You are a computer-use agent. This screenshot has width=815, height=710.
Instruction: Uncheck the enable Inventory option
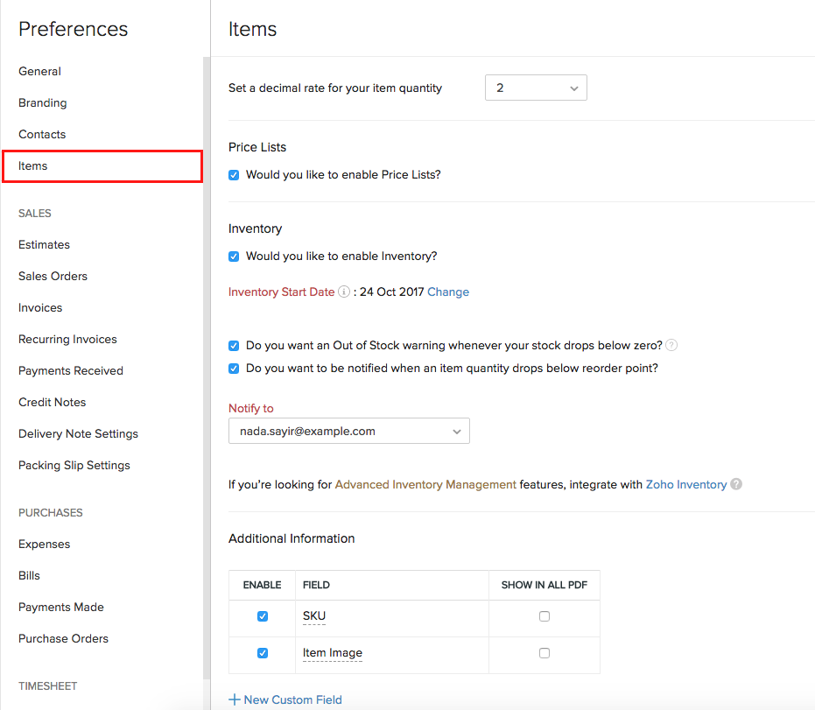click(234, 256)
